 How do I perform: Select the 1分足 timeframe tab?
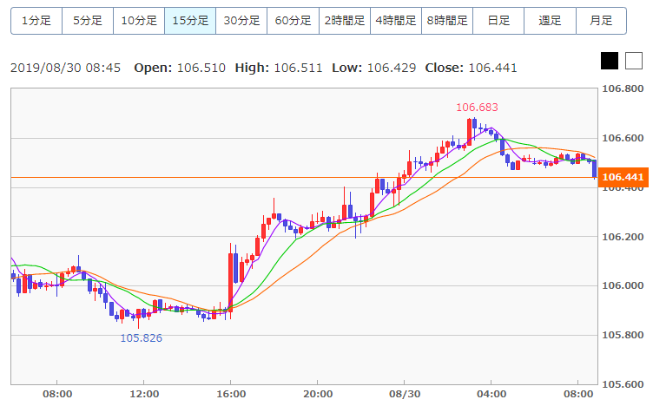pyautogui.click(x=36, y=21)
